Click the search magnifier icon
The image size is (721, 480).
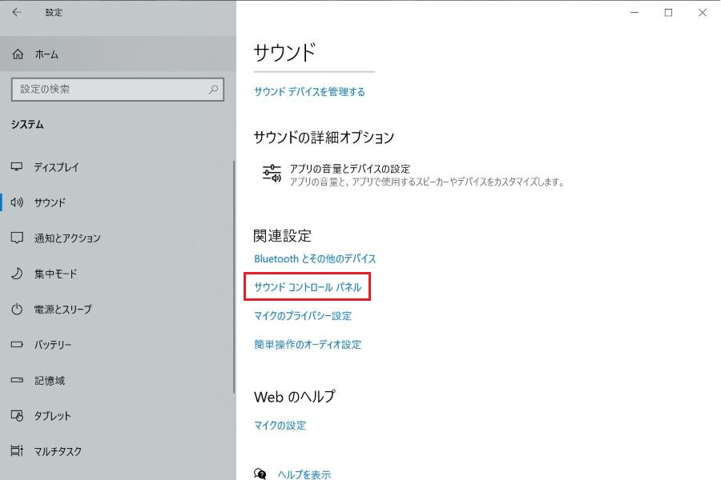click(213, 90)
